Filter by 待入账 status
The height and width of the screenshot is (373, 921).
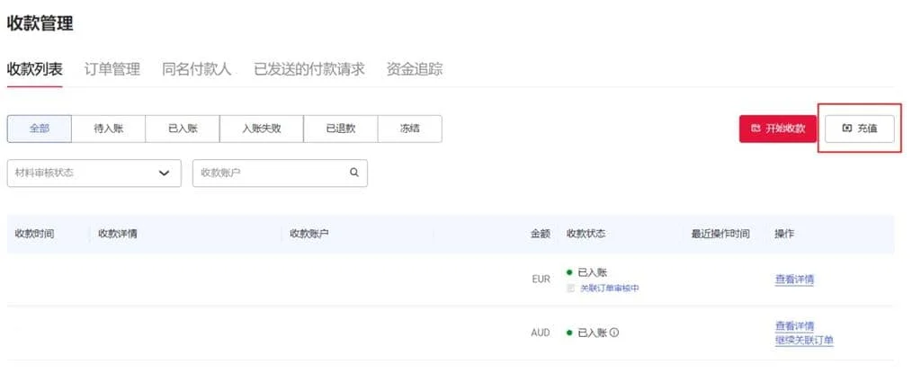[x=109, y=129]
